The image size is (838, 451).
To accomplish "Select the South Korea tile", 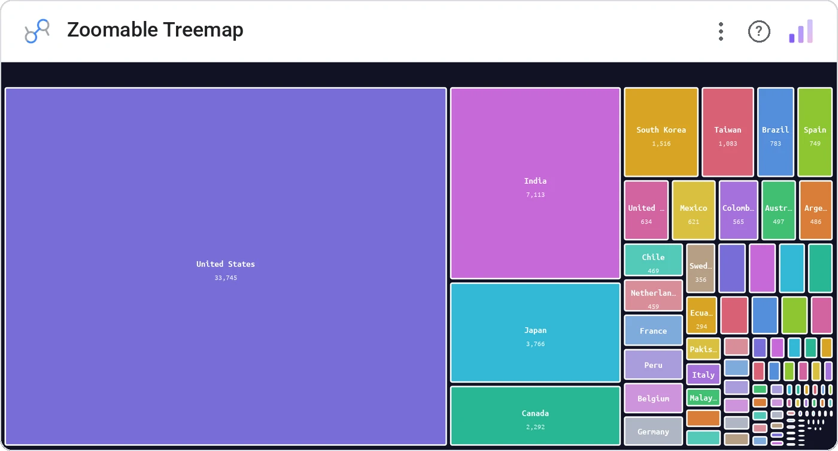I will (x=661, y=132).
